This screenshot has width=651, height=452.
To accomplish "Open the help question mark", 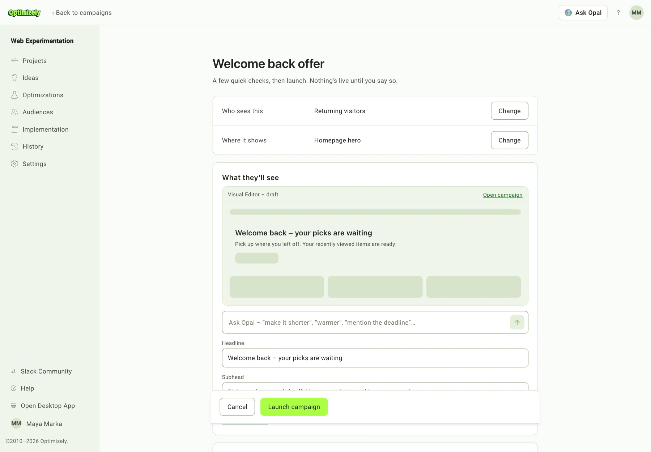I will click(618, 13).
